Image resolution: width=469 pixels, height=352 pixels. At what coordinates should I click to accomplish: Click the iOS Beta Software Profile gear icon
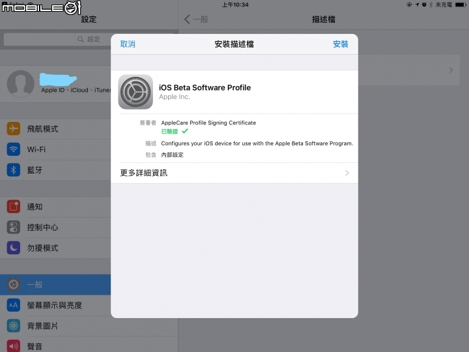click(x=135, y=92)
